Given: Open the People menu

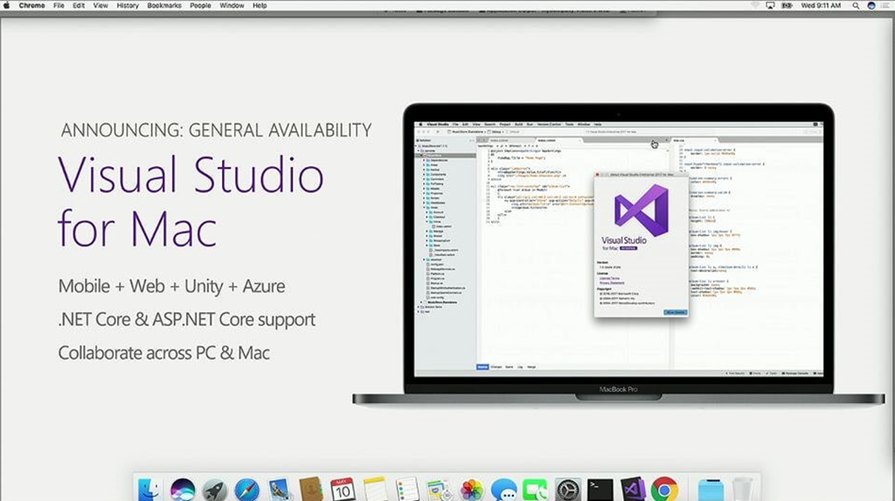Looking at the screenshot, I should coord(200,5).
